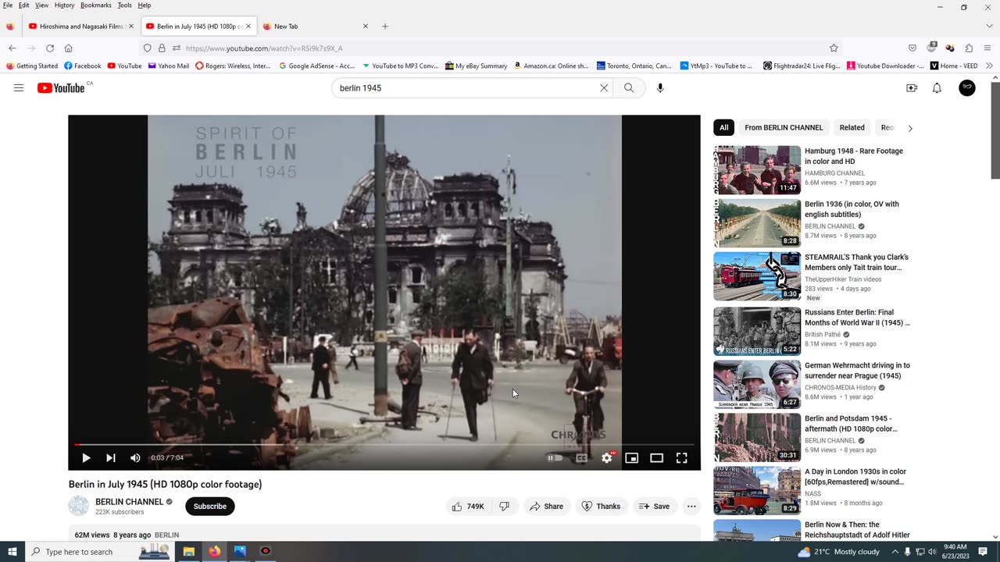Open the Create video button
Image resolution: width=1000 pixels, height=562 pixels.
coord(912,88)
